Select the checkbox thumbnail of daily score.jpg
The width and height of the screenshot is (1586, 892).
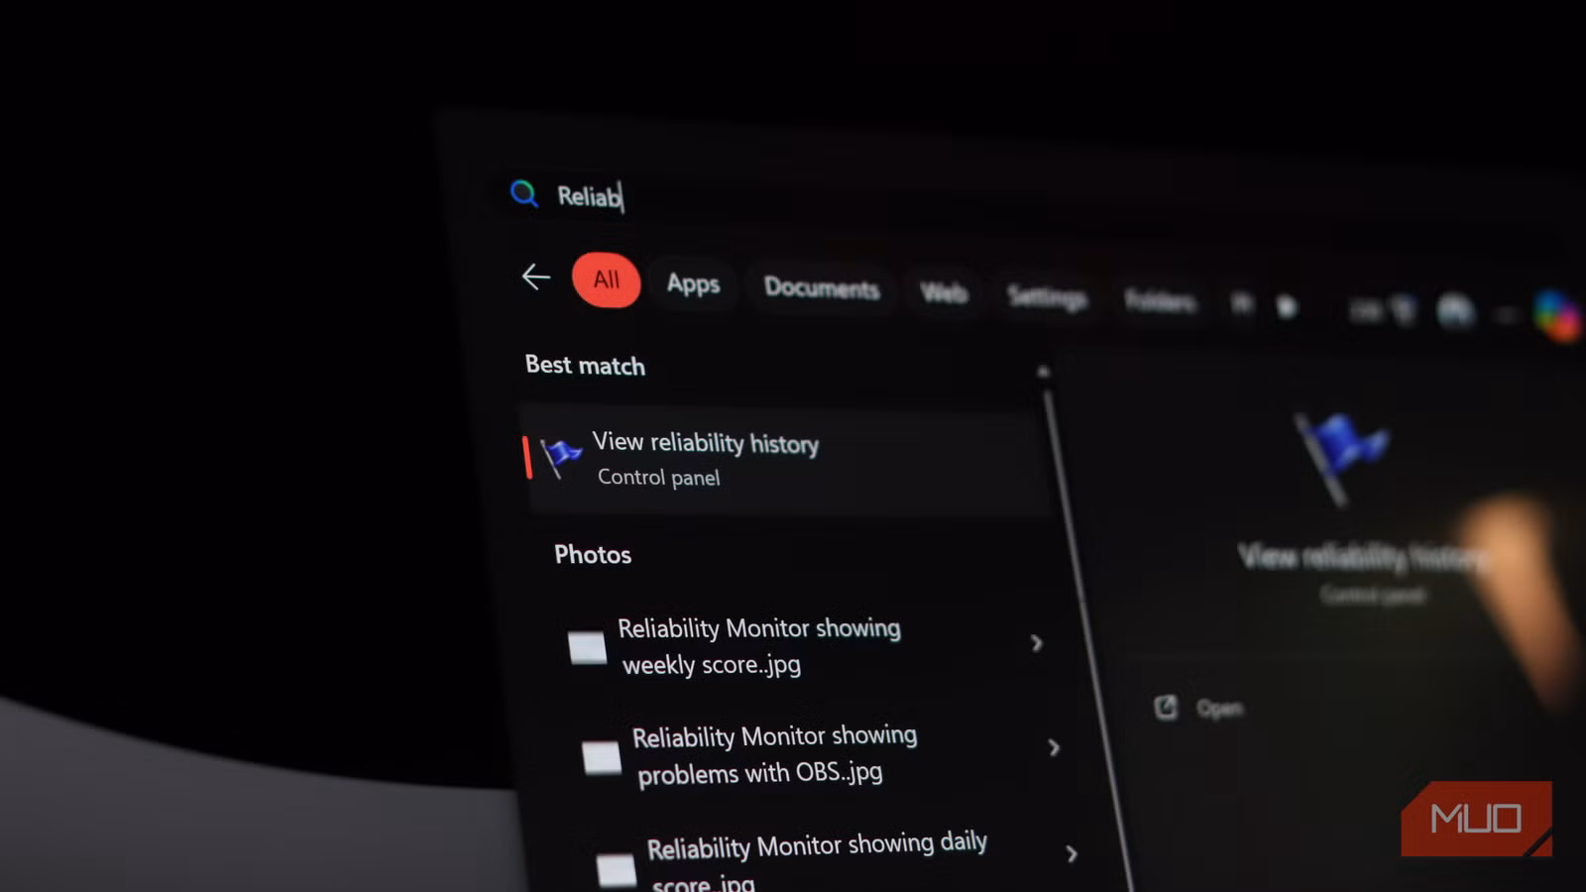point(619,868)
